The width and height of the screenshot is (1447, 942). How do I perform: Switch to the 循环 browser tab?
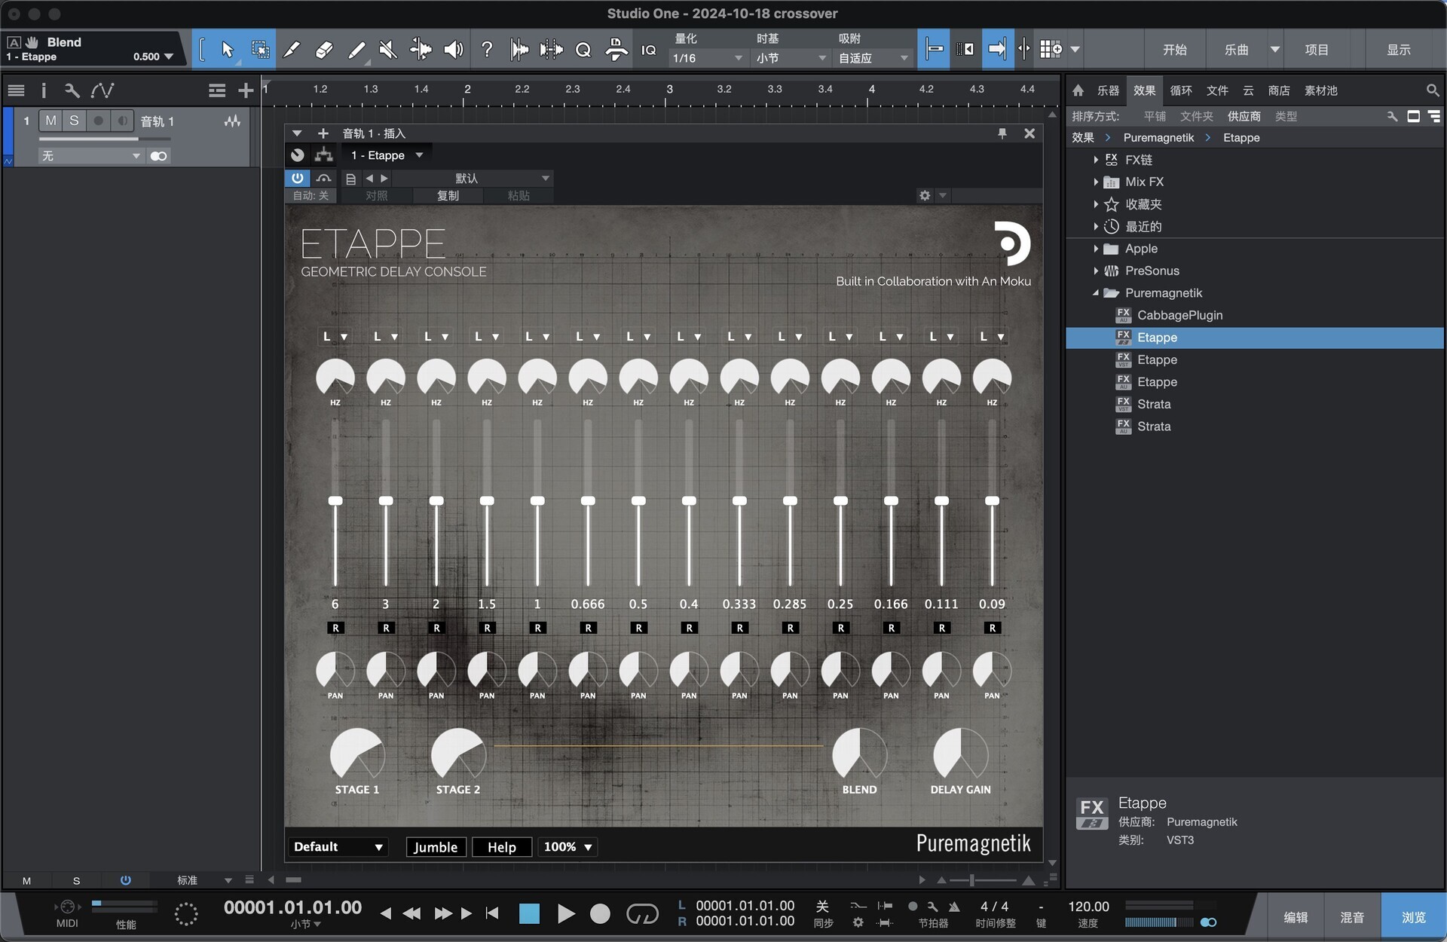tap(1181, 90)
